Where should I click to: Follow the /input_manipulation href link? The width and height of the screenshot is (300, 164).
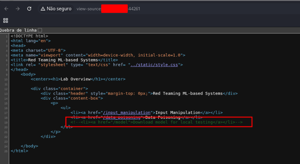pos(127,113)
